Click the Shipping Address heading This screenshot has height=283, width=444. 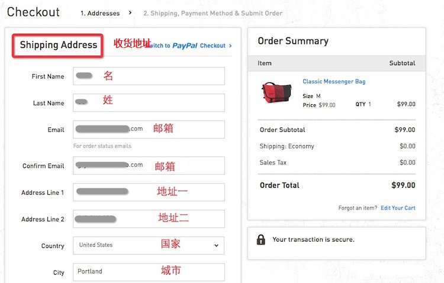(x=59, y=45)
